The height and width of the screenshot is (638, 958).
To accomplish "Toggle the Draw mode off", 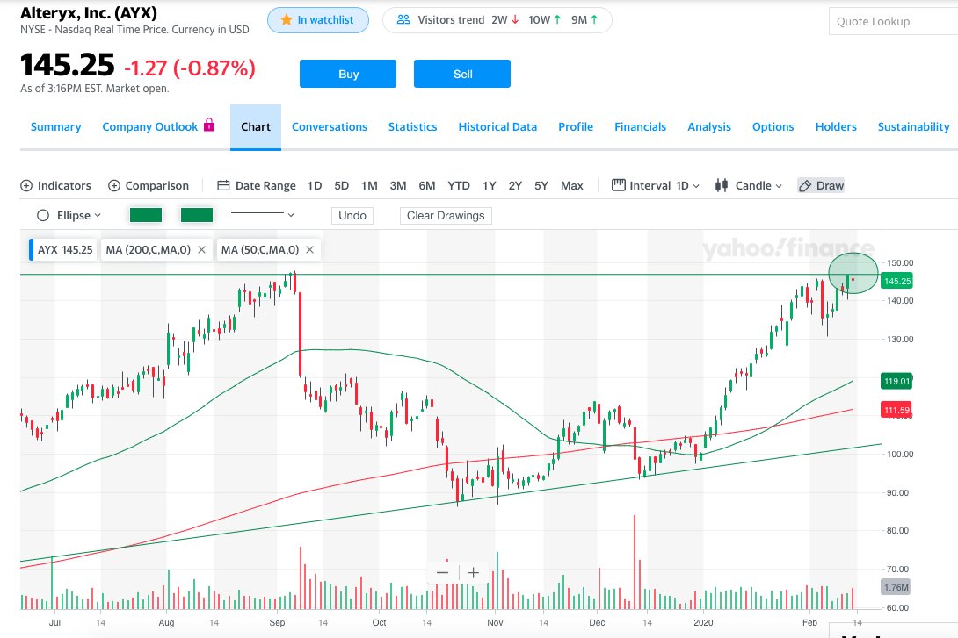I will point(821,185).
